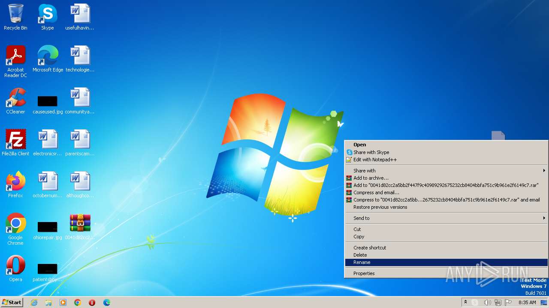Expand the Send to submenu
Screen dimensions: 549x308
click(x=446, y=218)
